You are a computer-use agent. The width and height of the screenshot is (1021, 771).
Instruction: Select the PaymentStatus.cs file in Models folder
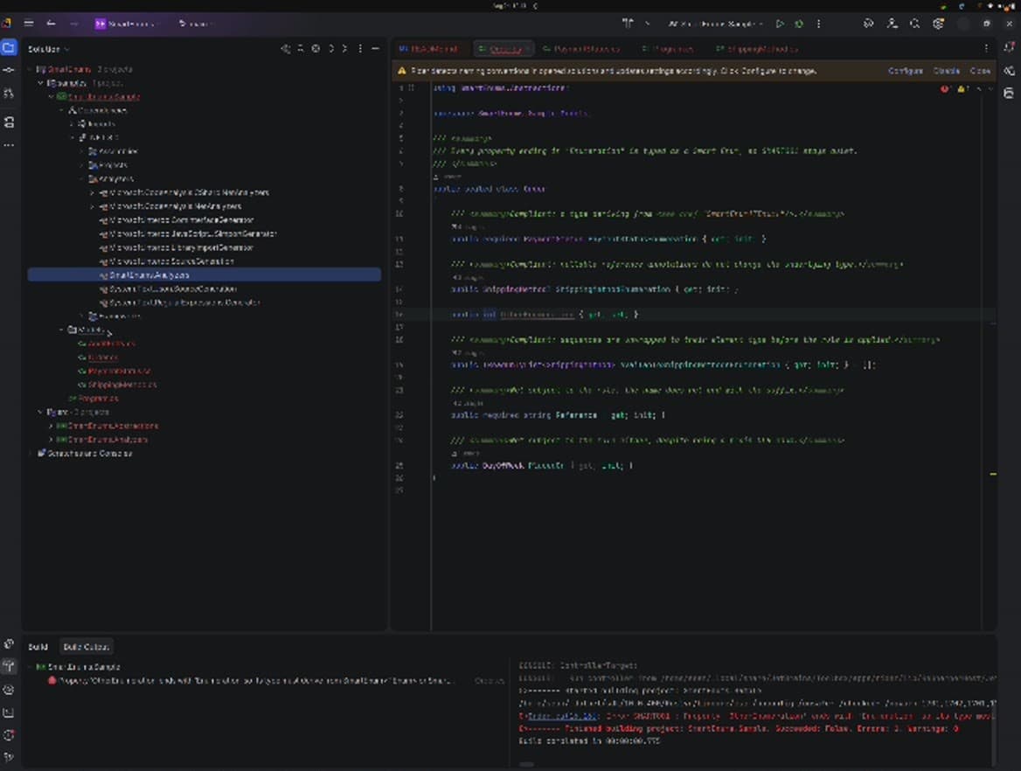coord(115,372)
